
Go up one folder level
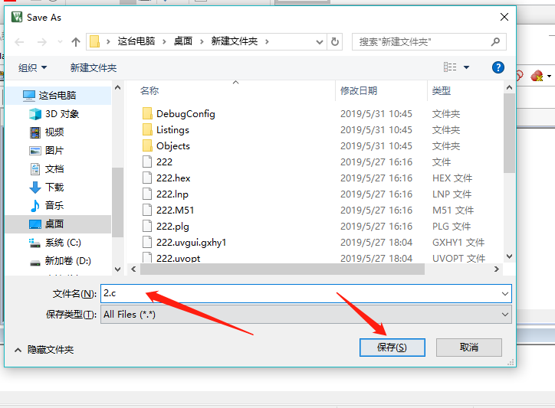point(75,42)
